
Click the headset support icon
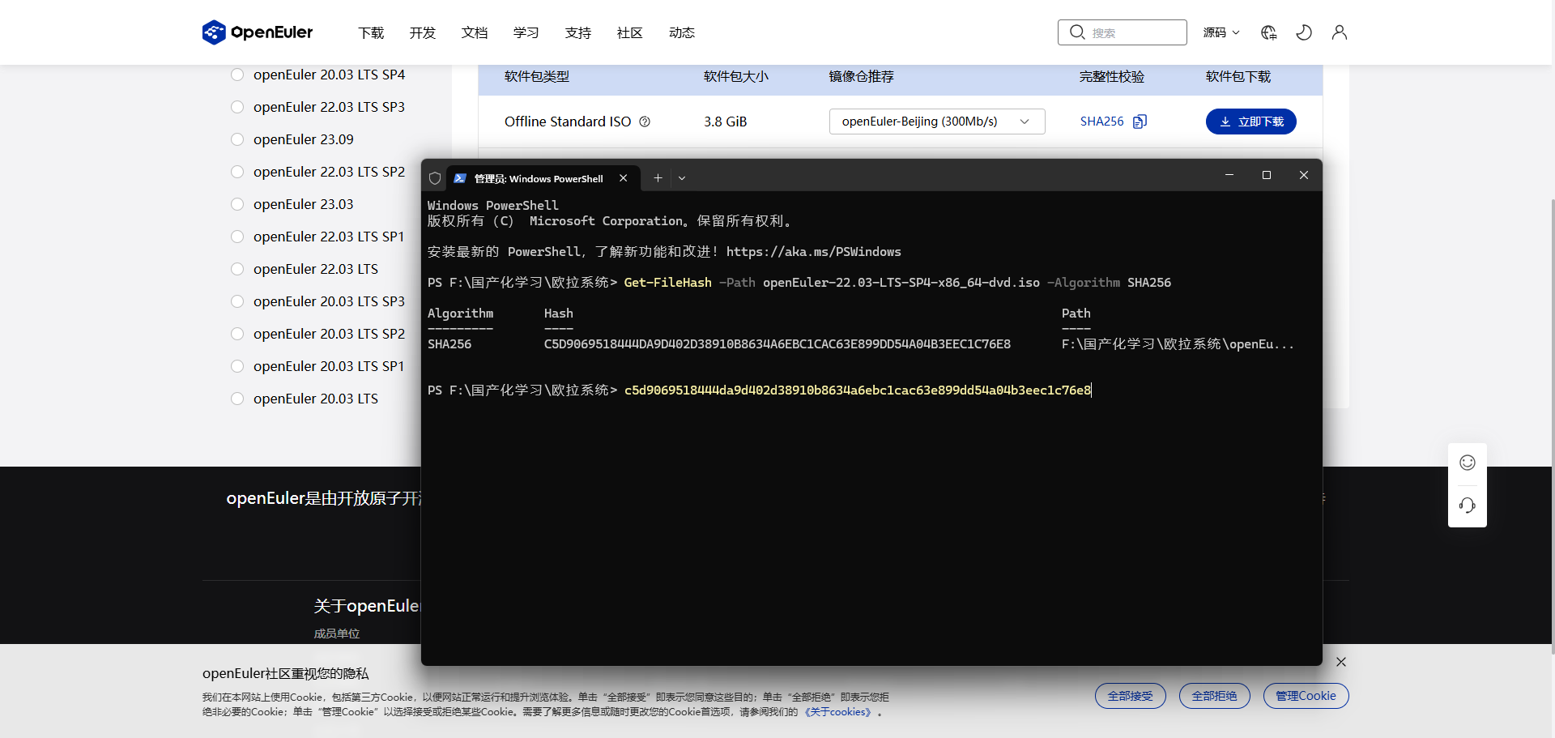coord(1468,506)
